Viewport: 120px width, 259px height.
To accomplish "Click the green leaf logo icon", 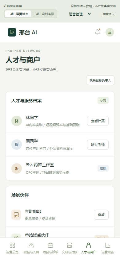I will (12, 32).
